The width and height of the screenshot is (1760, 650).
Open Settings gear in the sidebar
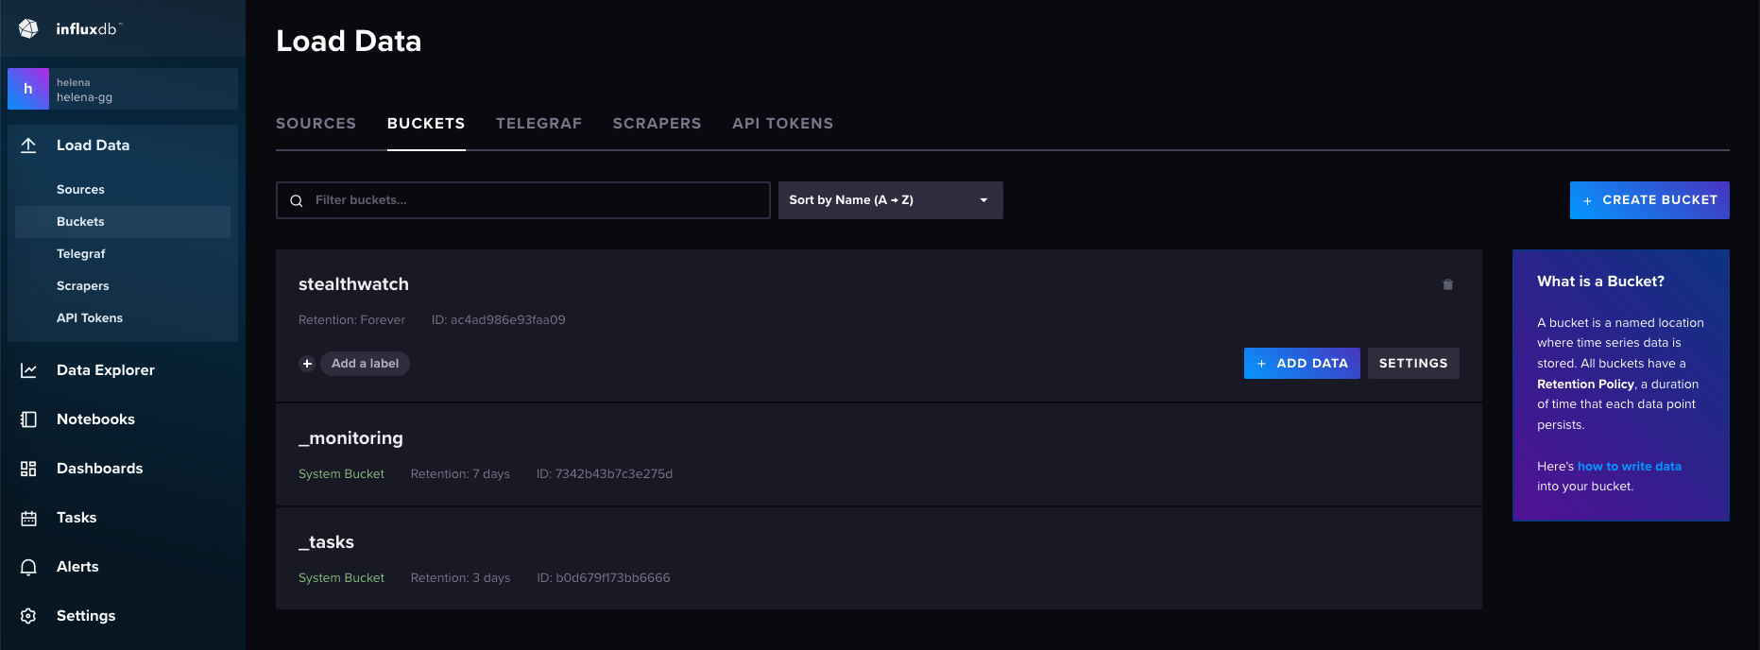85,616
